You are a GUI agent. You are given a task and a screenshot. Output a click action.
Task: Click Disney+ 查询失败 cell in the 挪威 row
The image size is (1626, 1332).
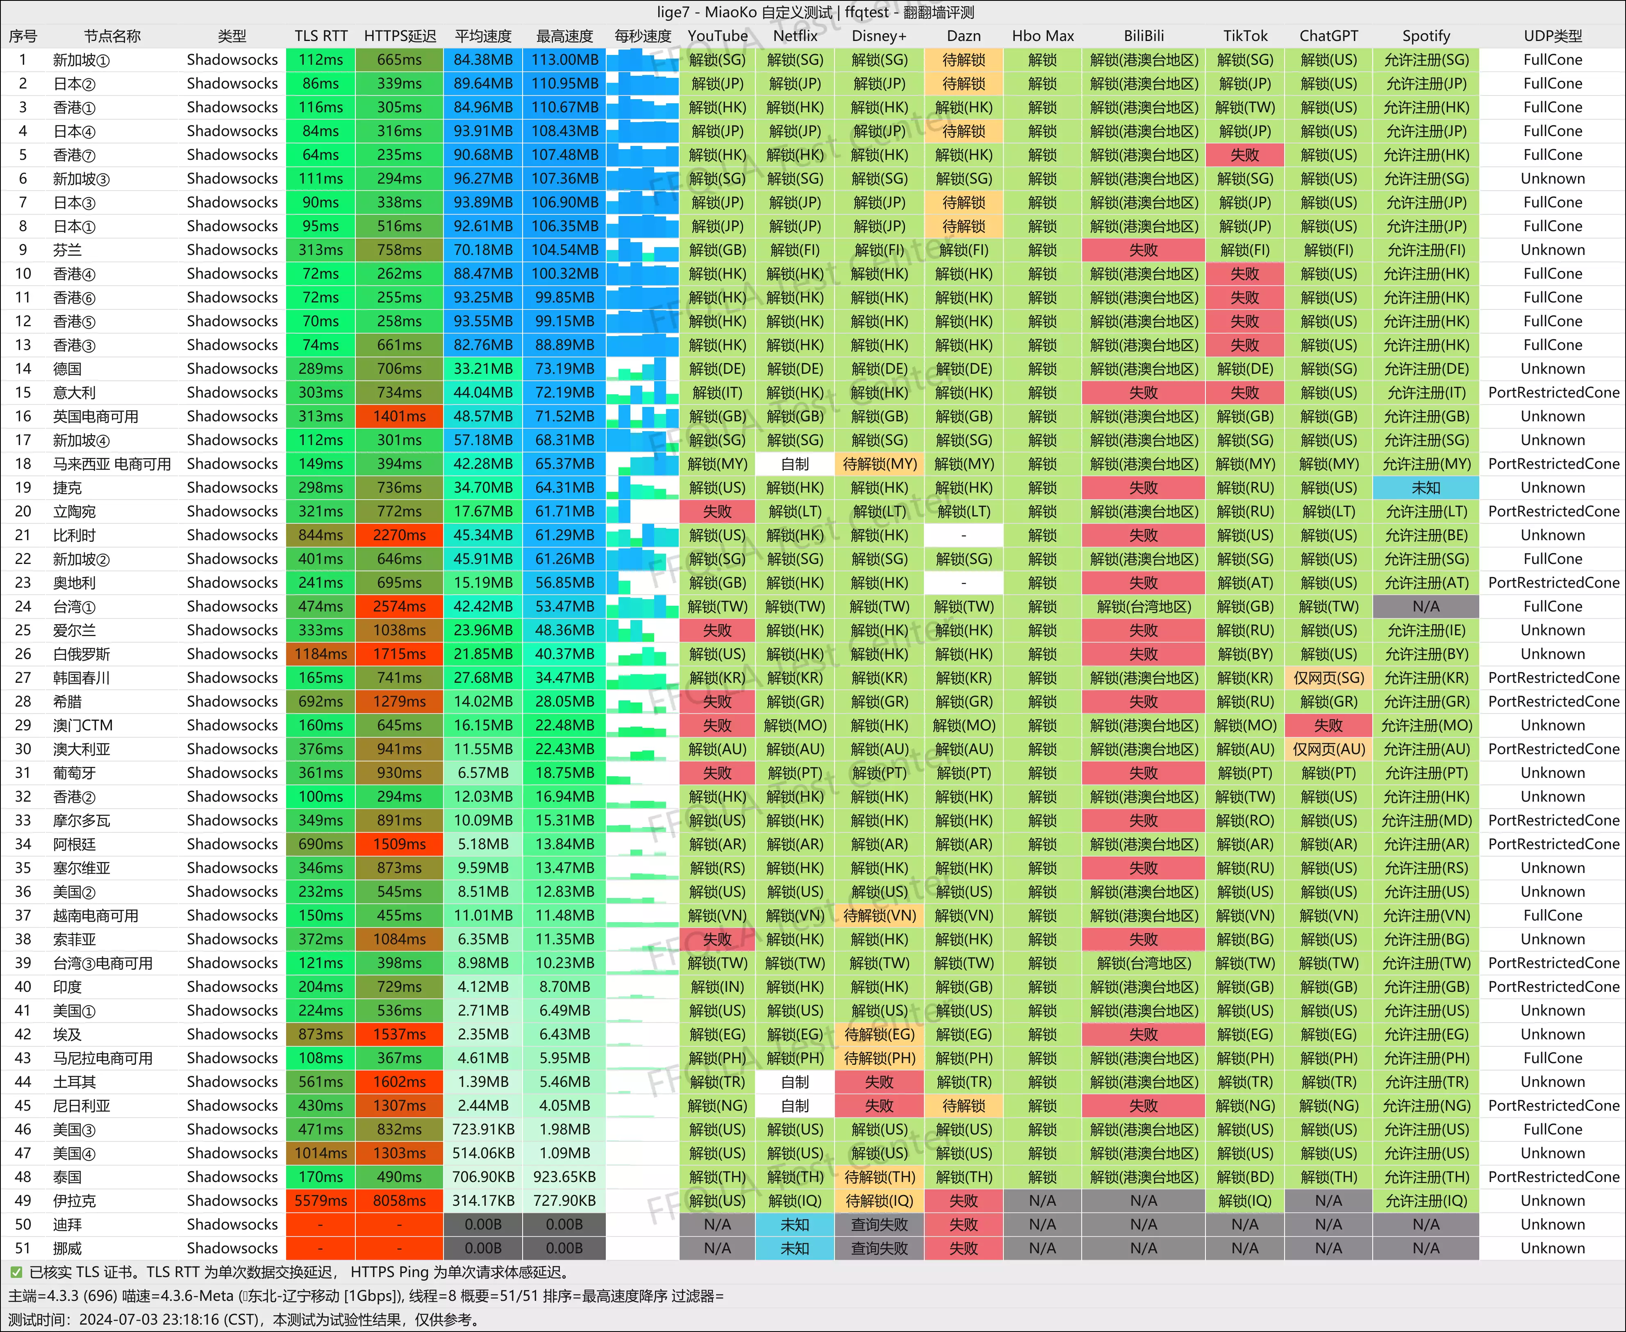[879, 1249]
